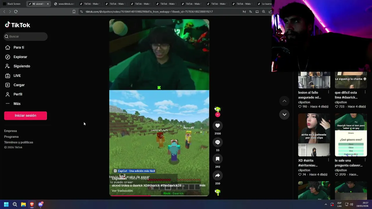Open site information icon left of the URL
The height and width of the screenshot is (209, 372).
(x=81, y=12)
